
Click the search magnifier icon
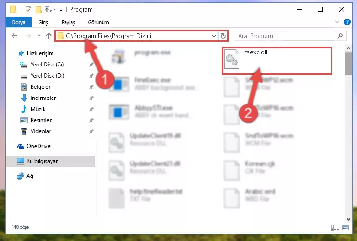340,36
